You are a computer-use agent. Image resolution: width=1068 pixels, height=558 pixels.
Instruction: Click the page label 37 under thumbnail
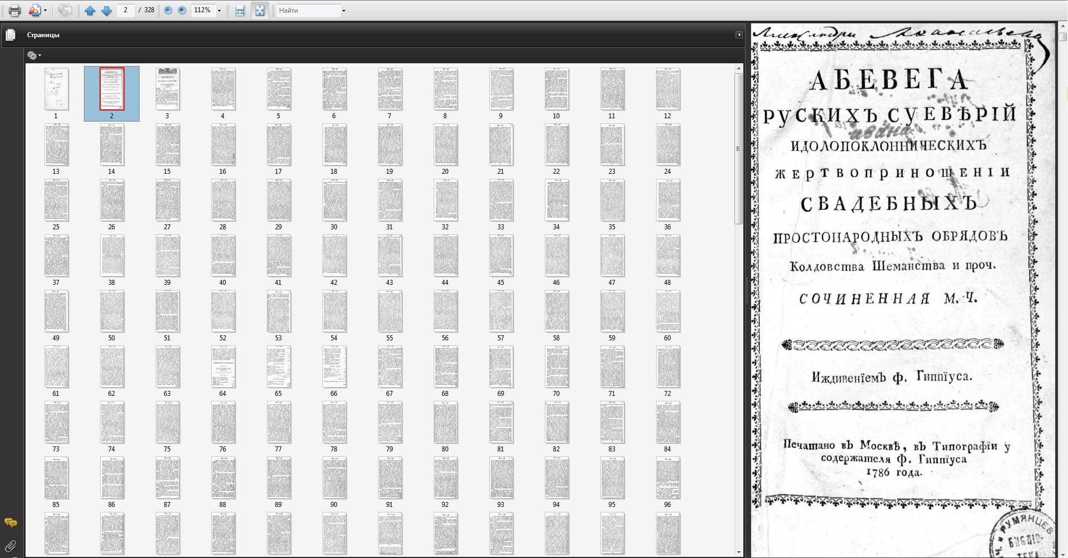(x=56, y=283)
